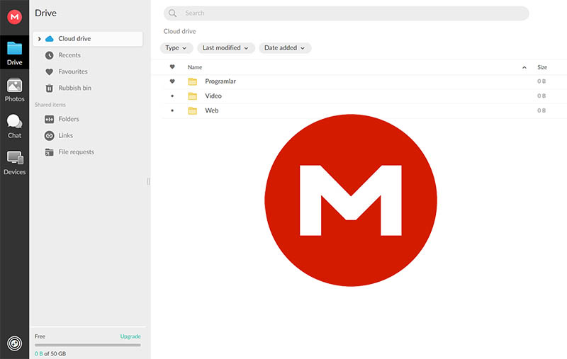Focus the Search input field
This screenshot has width=567, height=359.
pyautogui.click(x=347, y=13)
